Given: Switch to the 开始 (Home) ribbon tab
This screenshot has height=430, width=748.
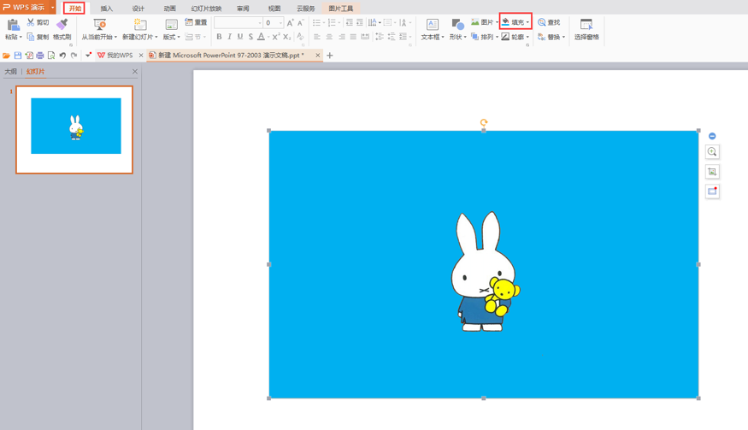Looking at the screenshot, I should [75, 8].
